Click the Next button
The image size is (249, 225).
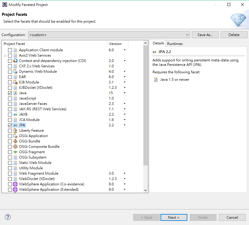(x=174, y=217)
